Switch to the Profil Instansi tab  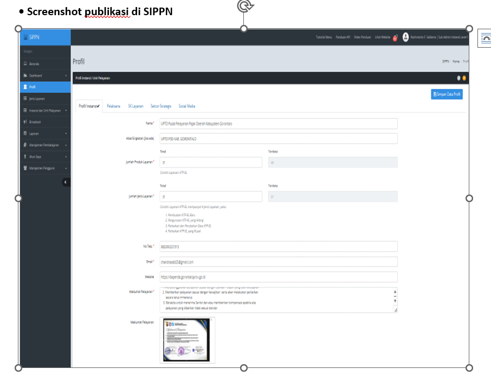(x=89, y=106)
